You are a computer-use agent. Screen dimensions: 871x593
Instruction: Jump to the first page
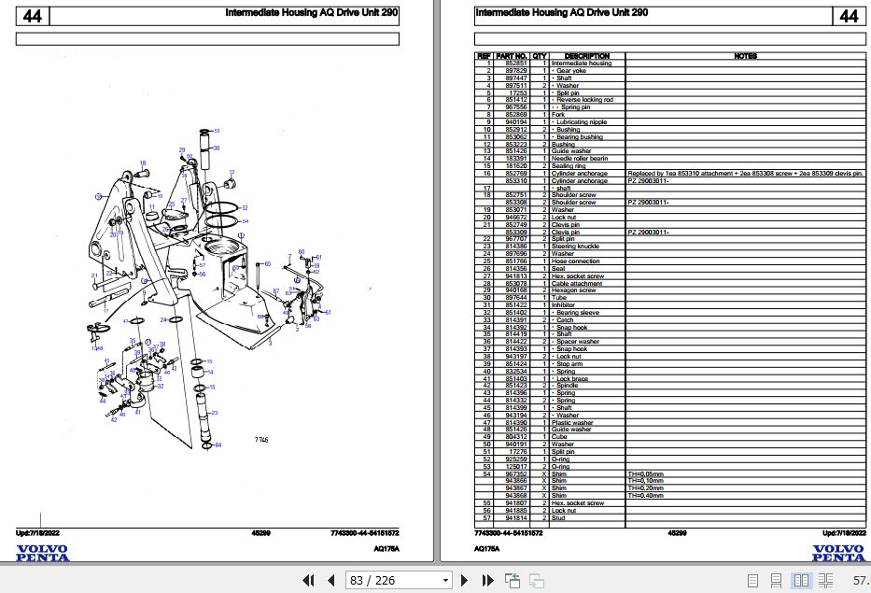(x=308, y=580)
